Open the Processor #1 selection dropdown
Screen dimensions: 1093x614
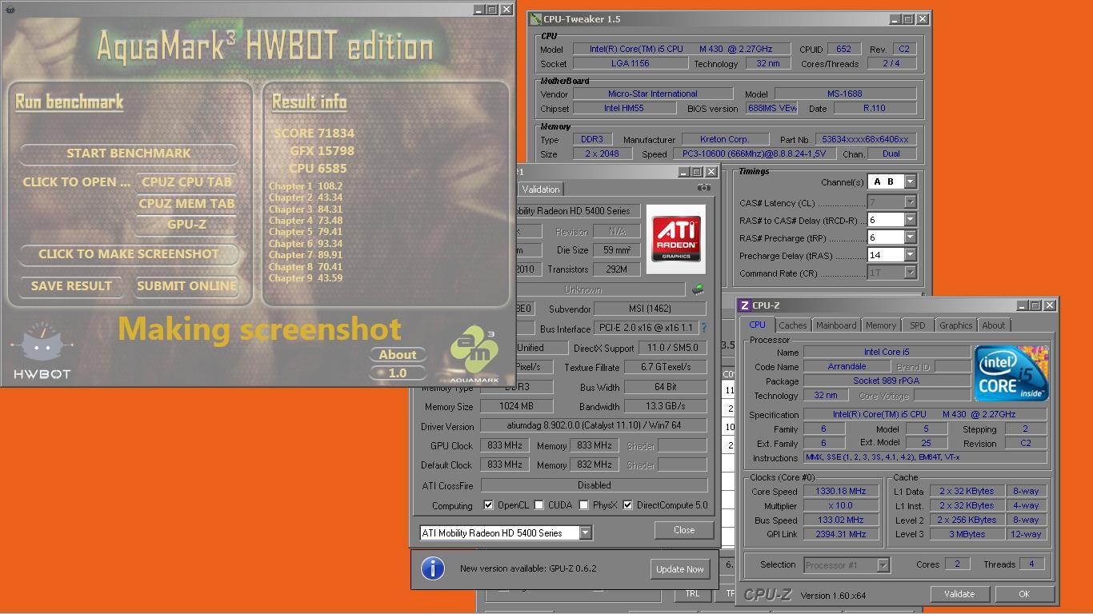(x=883, y=565)
